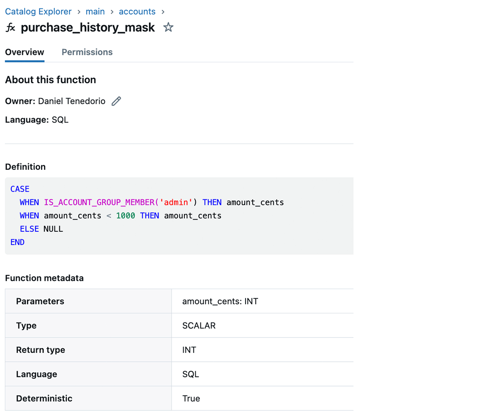Screen dimensions: 502x417
Task: Click the star icon to favorite function
Action: 168,28
